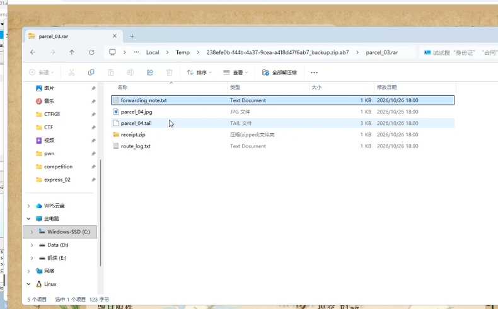Click the navigation pane scrollbar

coord(101,213)
